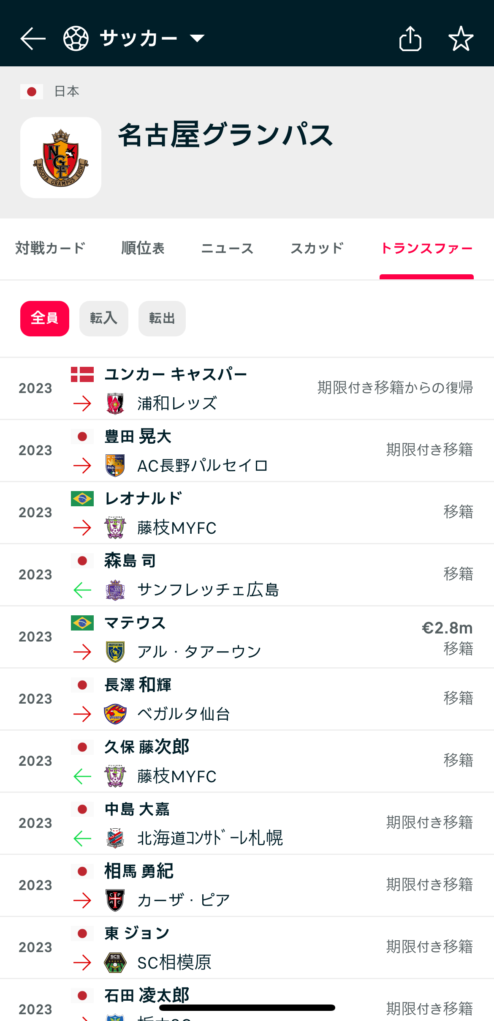
Task: Open the スカッド tab
Action: click(x=317, y=248)
